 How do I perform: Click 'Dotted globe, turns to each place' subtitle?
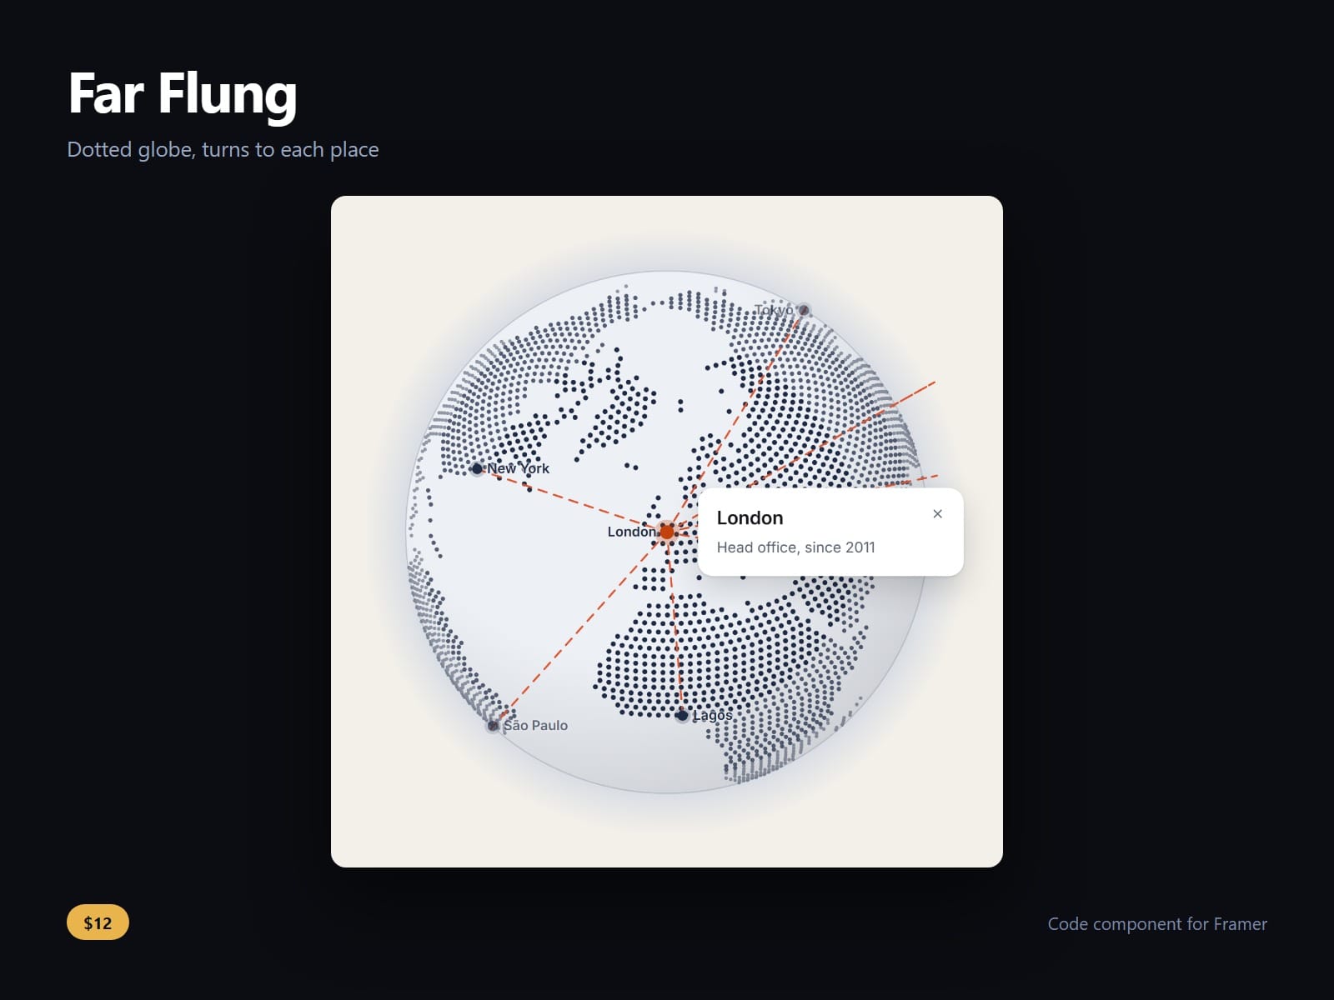[223, 150]
